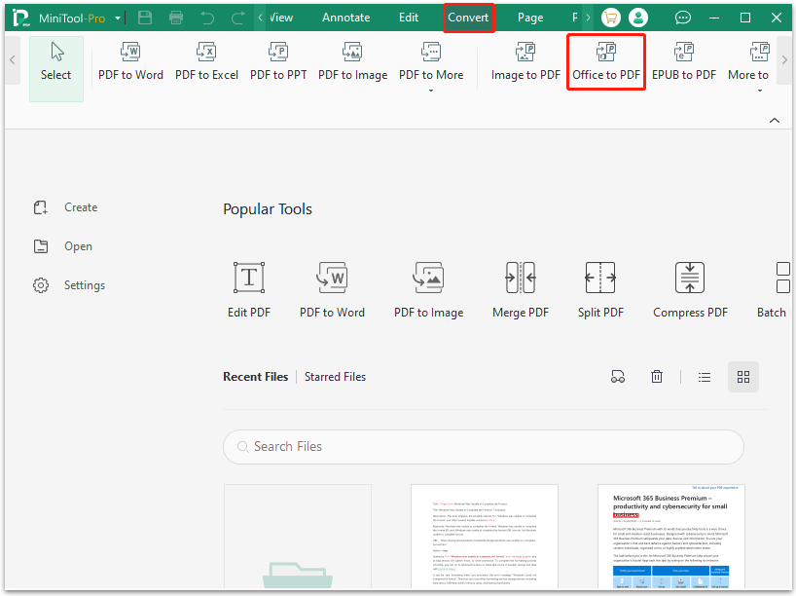Open the PDF to PPT tool
This screenshot has width=796, height=596.
(x=278, y=61)
